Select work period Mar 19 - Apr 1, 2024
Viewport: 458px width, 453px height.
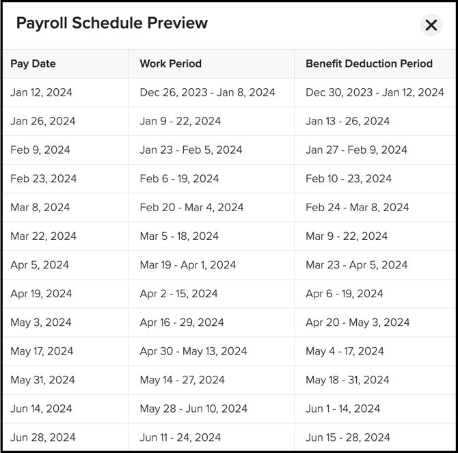tap(187, 264)
